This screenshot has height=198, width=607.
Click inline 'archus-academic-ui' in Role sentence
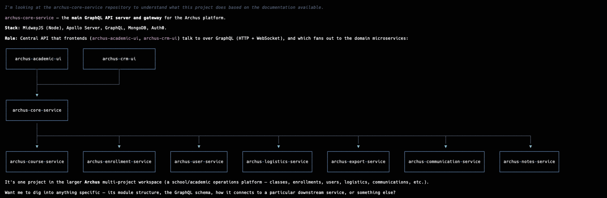115,39
